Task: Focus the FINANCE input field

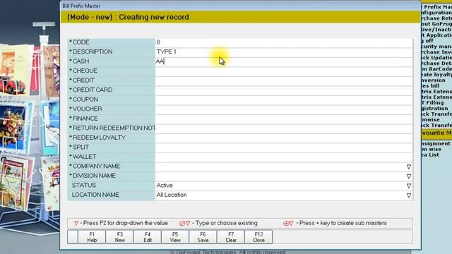Action: [284, 119]
